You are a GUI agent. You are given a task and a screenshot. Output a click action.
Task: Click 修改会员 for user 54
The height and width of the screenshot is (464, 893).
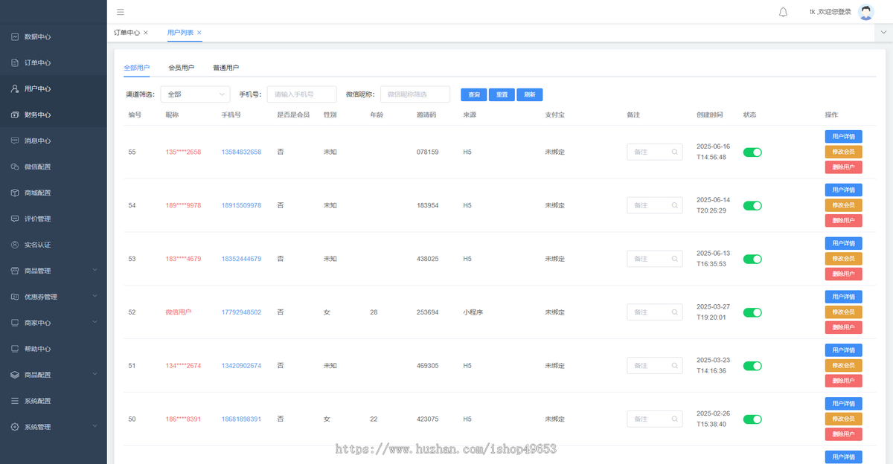point(843,205)
